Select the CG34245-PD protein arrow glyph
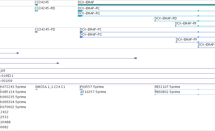 [x=36, y=32]
